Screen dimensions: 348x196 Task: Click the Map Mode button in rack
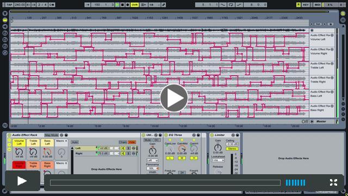[x=51, y=135]
